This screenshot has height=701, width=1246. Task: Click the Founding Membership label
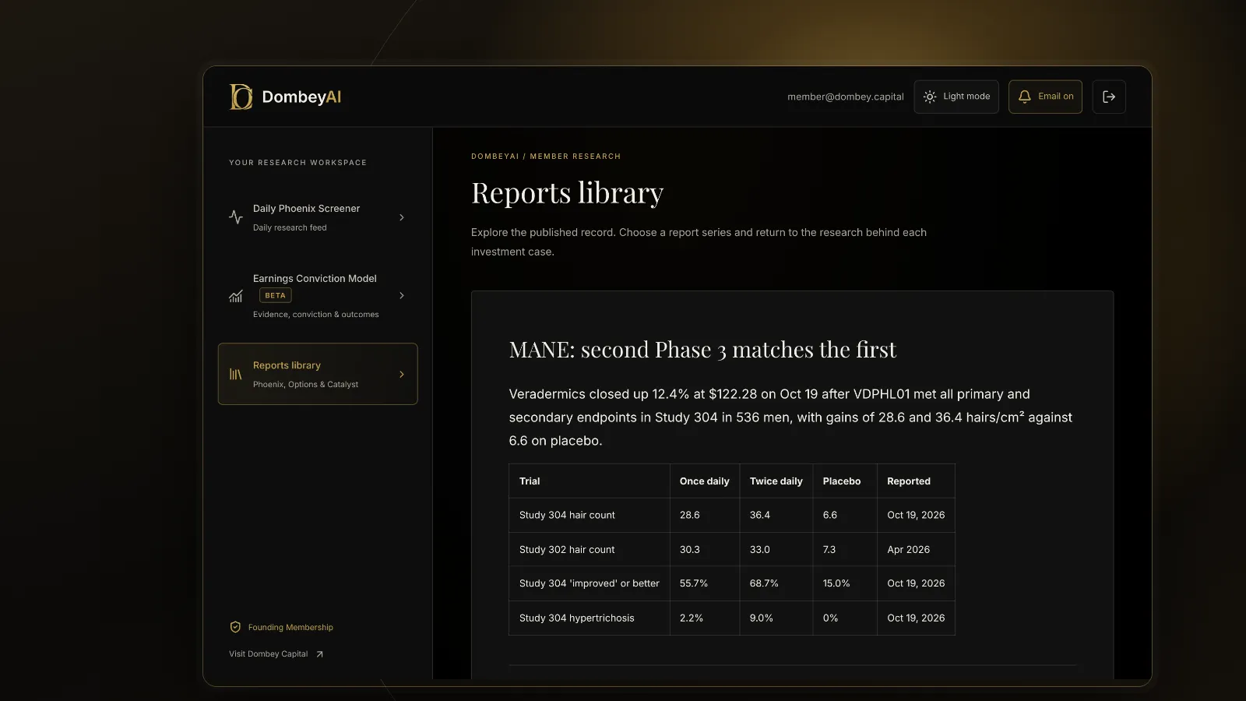(x=290, y=627)
